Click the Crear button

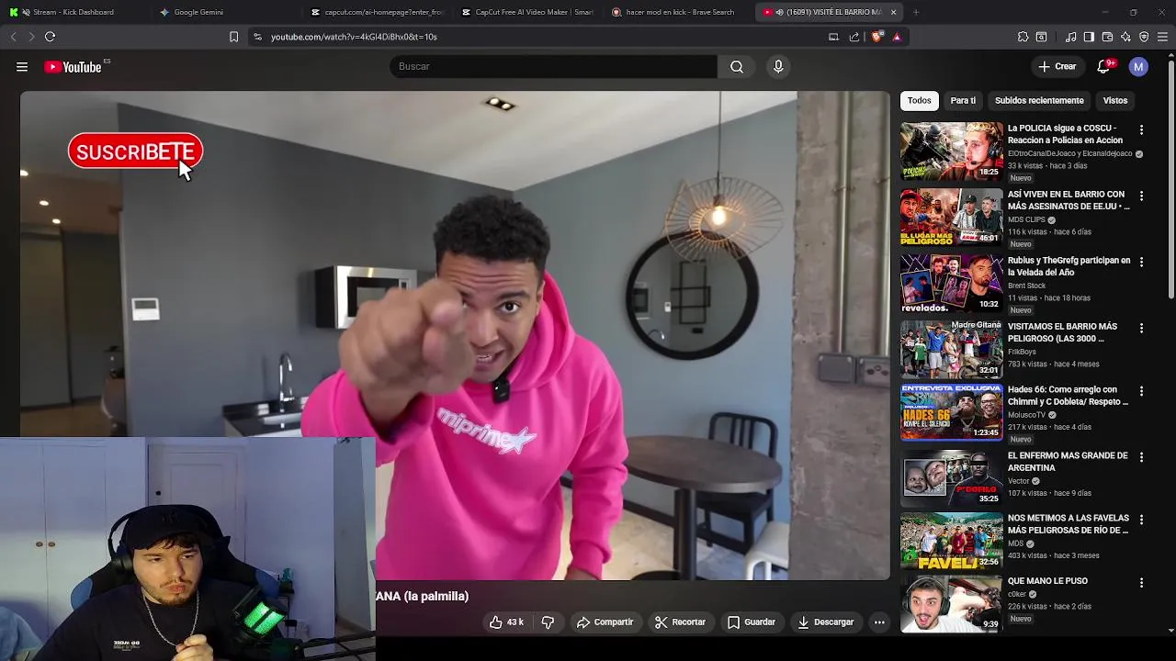coord(1057,66)
